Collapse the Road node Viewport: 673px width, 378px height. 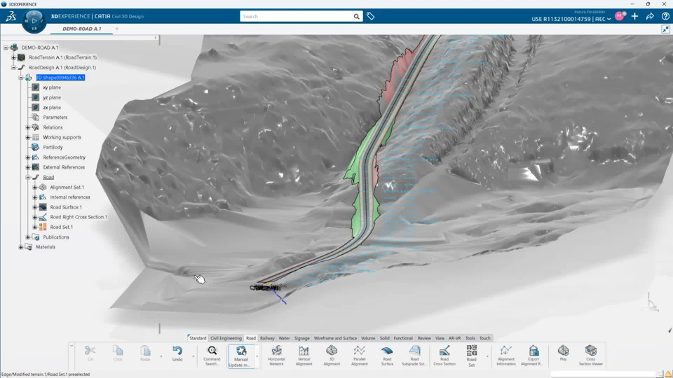[x=28, y=177]
